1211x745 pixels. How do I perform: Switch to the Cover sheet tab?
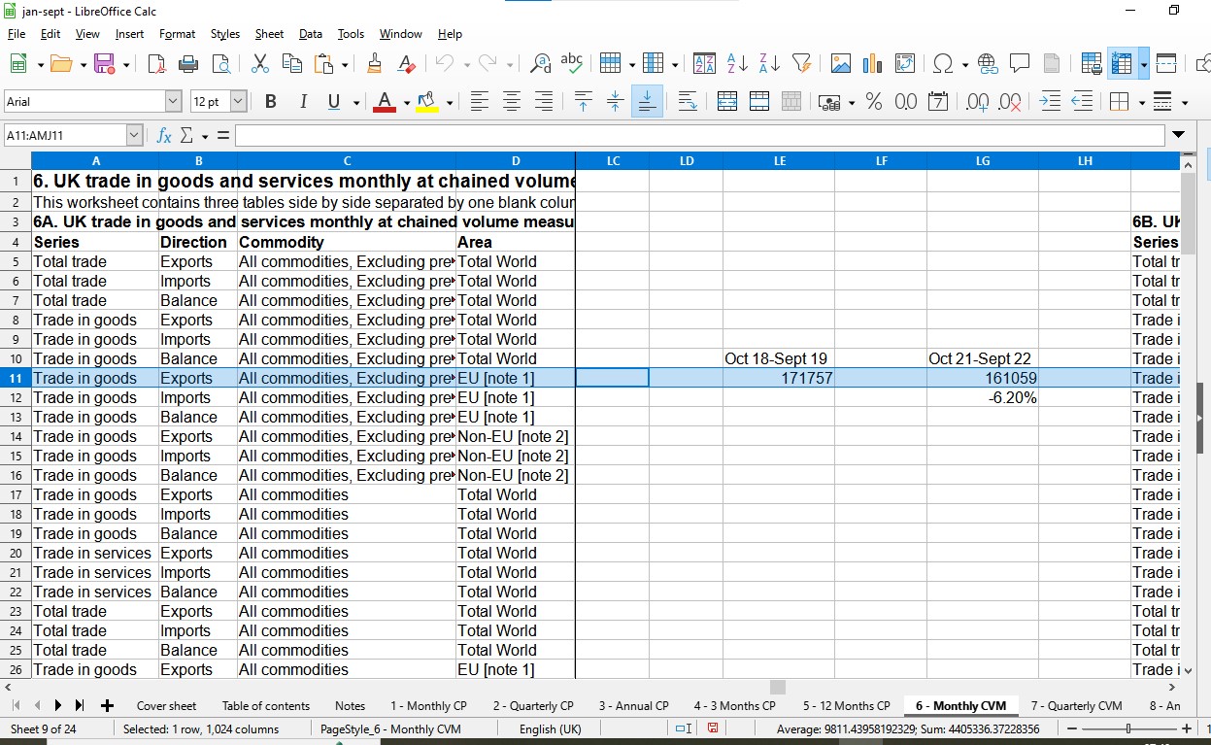(166, 706)
